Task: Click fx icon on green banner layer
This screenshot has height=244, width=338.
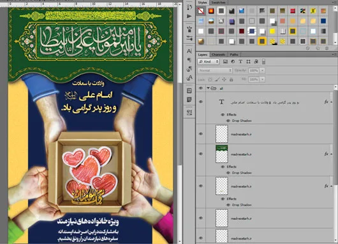Action: (327, 154)
